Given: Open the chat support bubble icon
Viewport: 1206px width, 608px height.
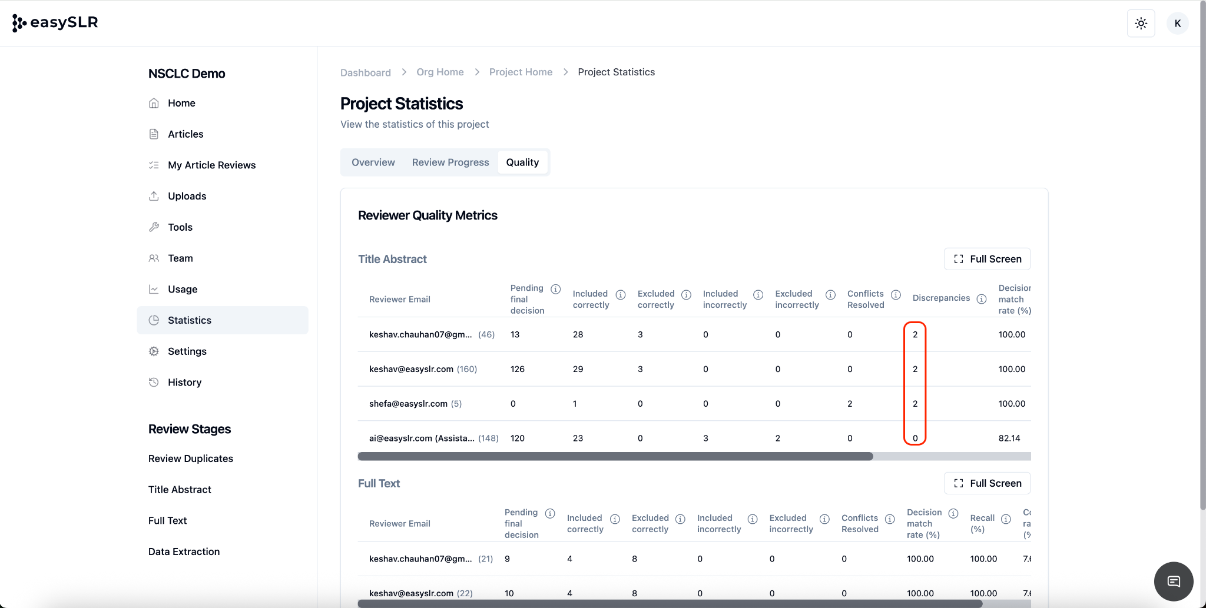Looking at the screenshot, I should [x=1173, y=581].
